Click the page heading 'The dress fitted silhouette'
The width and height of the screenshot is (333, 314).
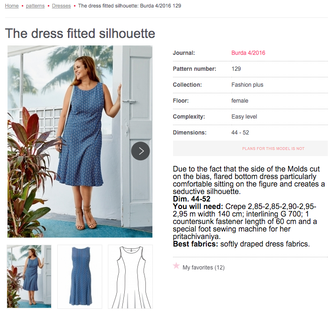[80, 34]
